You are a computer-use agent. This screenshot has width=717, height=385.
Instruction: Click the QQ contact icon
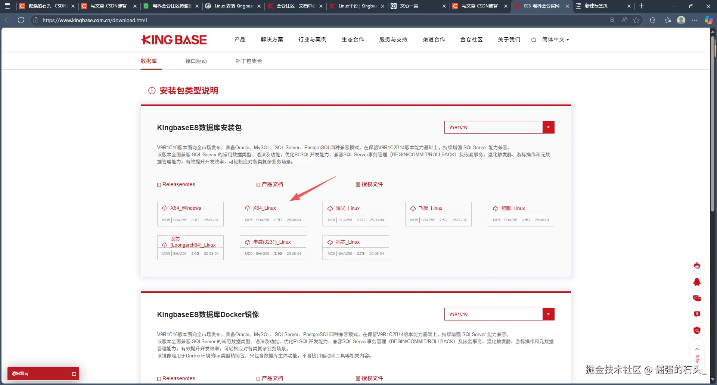pos(697,282)
